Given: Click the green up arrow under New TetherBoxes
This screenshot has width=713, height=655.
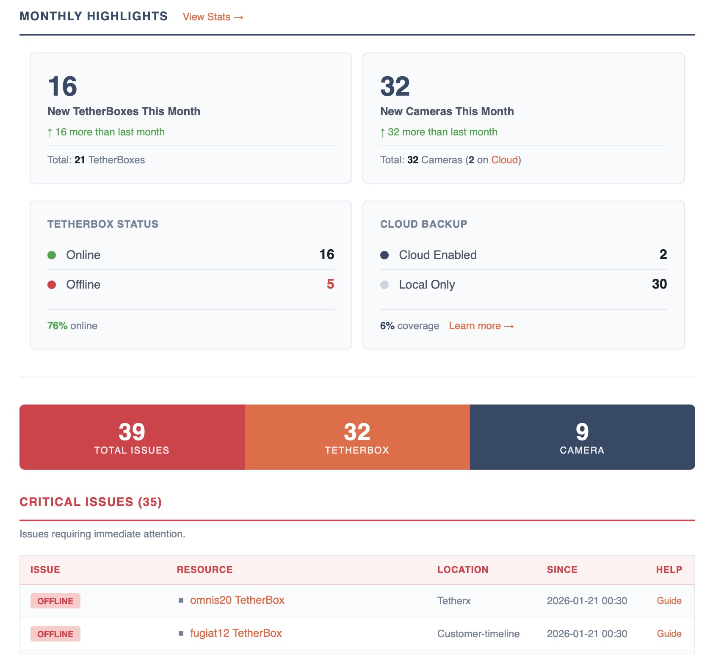Looking at the screenshot, I should (50, 132).
